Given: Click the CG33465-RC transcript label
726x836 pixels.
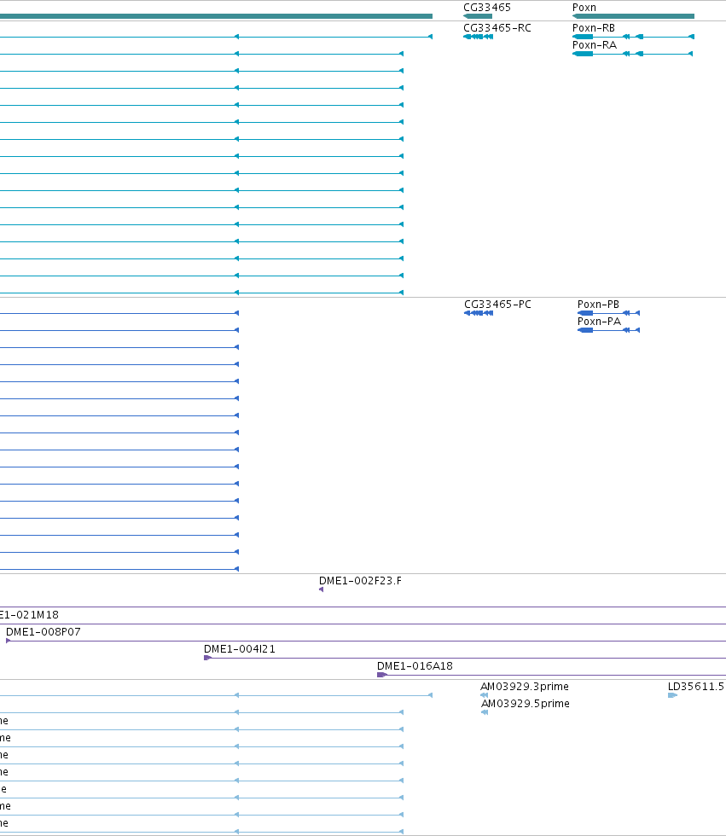Looking at the screenshot, I should point(497,27).
